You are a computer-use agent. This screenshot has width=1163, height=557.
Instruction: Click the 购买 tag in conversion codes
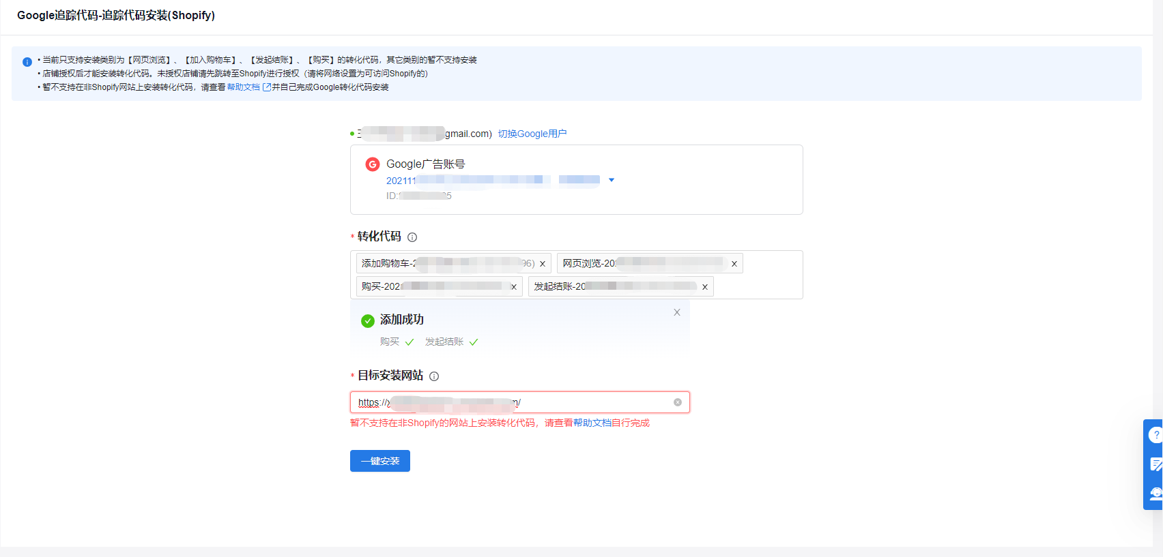point(440,286)
